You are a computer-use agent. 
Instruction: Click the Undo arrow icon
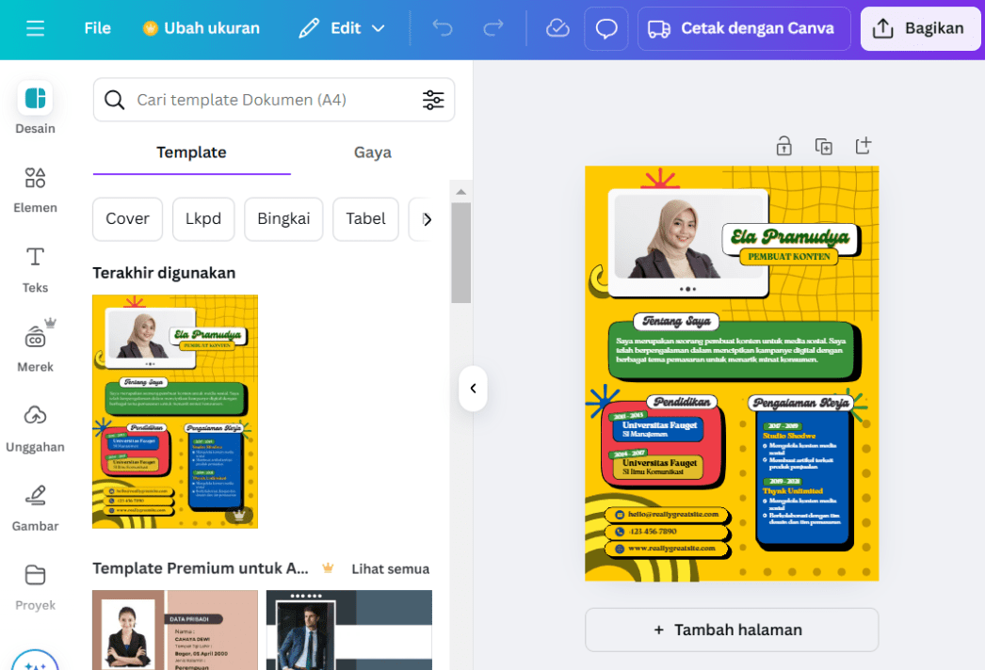tap(443, 28)
